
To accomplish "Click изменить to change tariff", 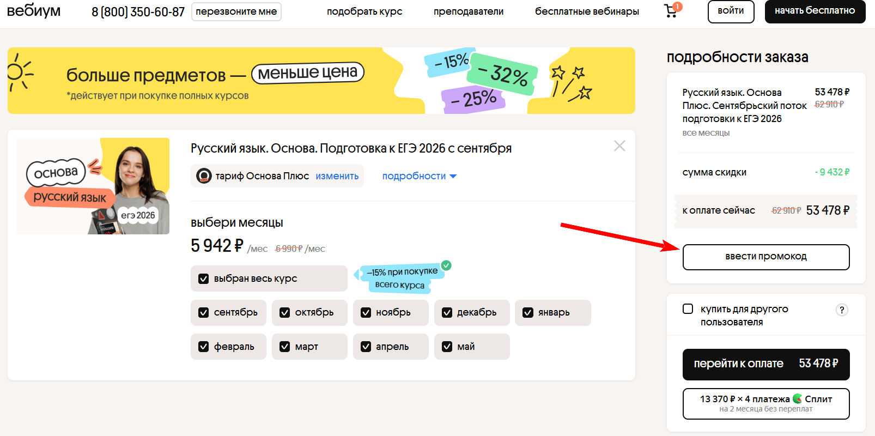I will coord(337,176).
